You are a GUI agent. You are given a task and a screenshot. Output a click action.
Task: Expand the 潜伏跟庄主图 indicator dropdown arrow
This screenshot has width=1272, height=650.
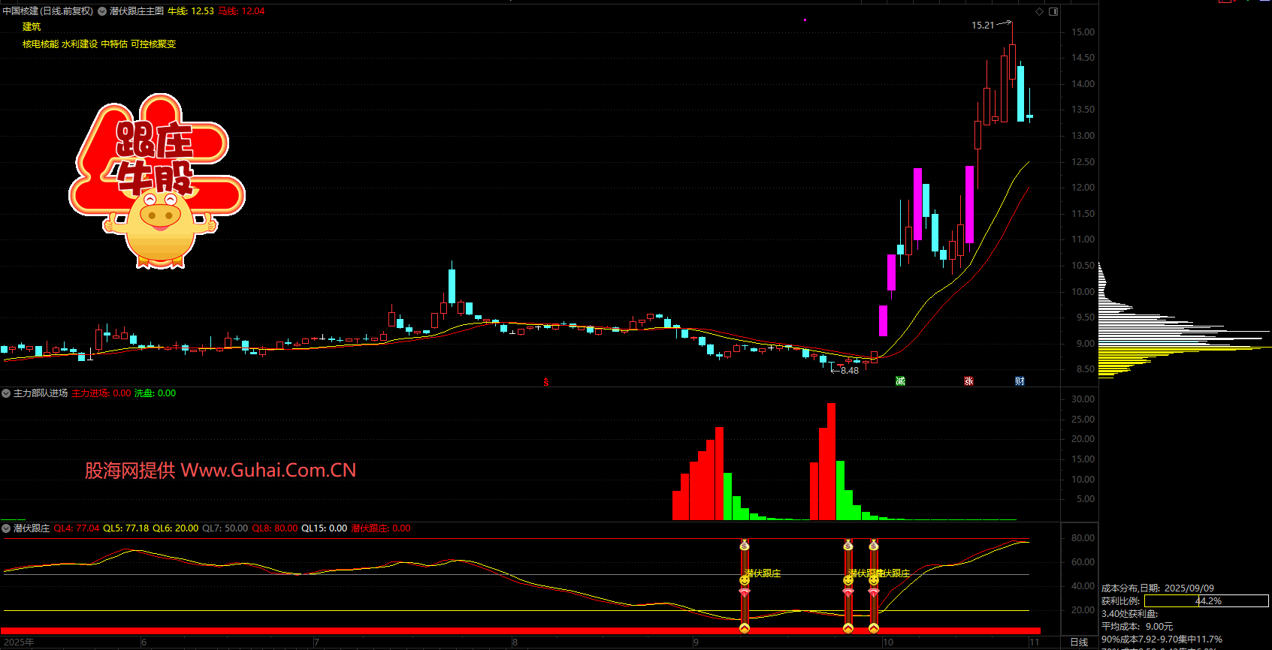[102, 11]
